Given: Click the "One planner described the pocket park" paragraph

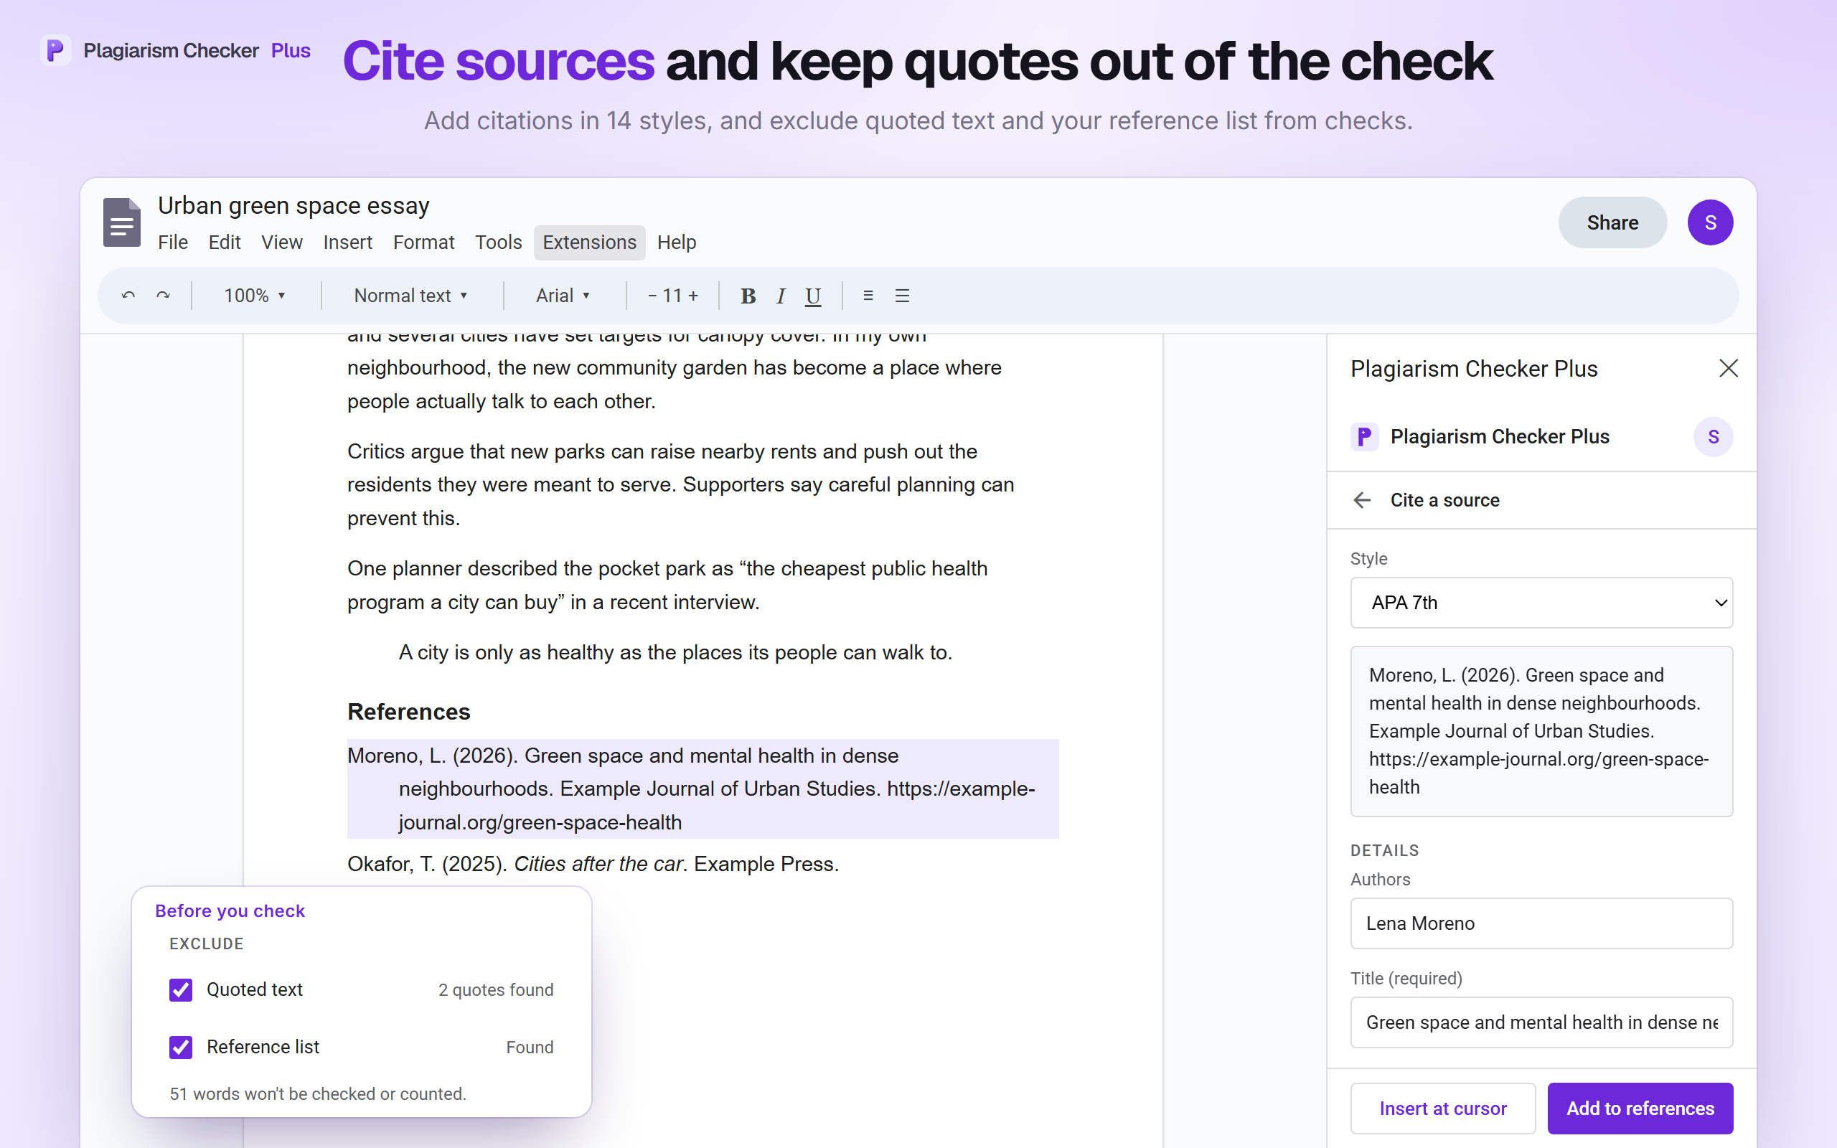Looking at the screenshot, I should tap(667, 585).
